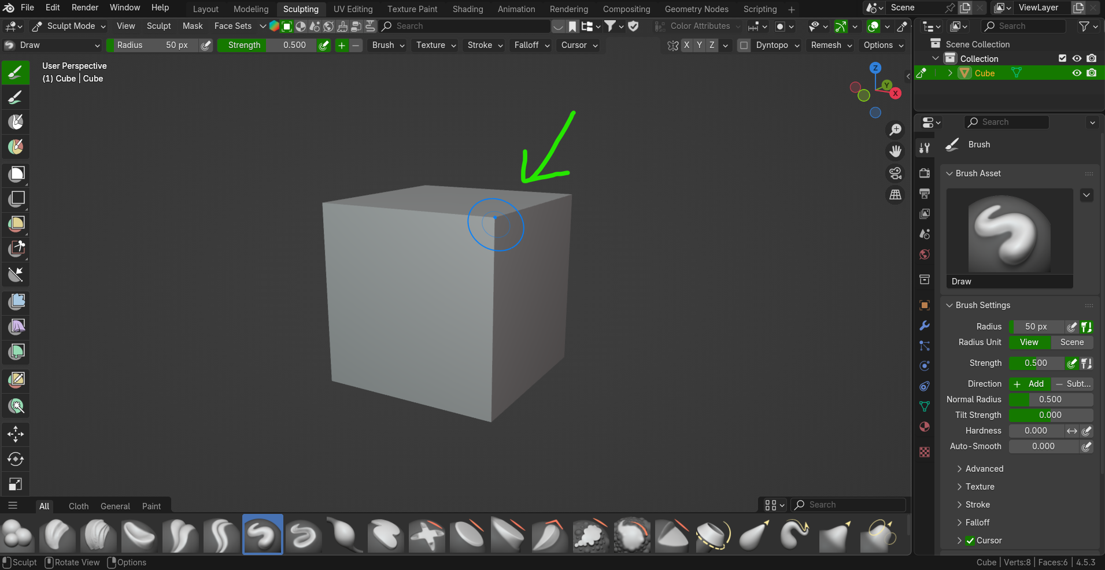Open the World properties tab
This screenshot has height=570, width=1105.
[x=925, y=254]
